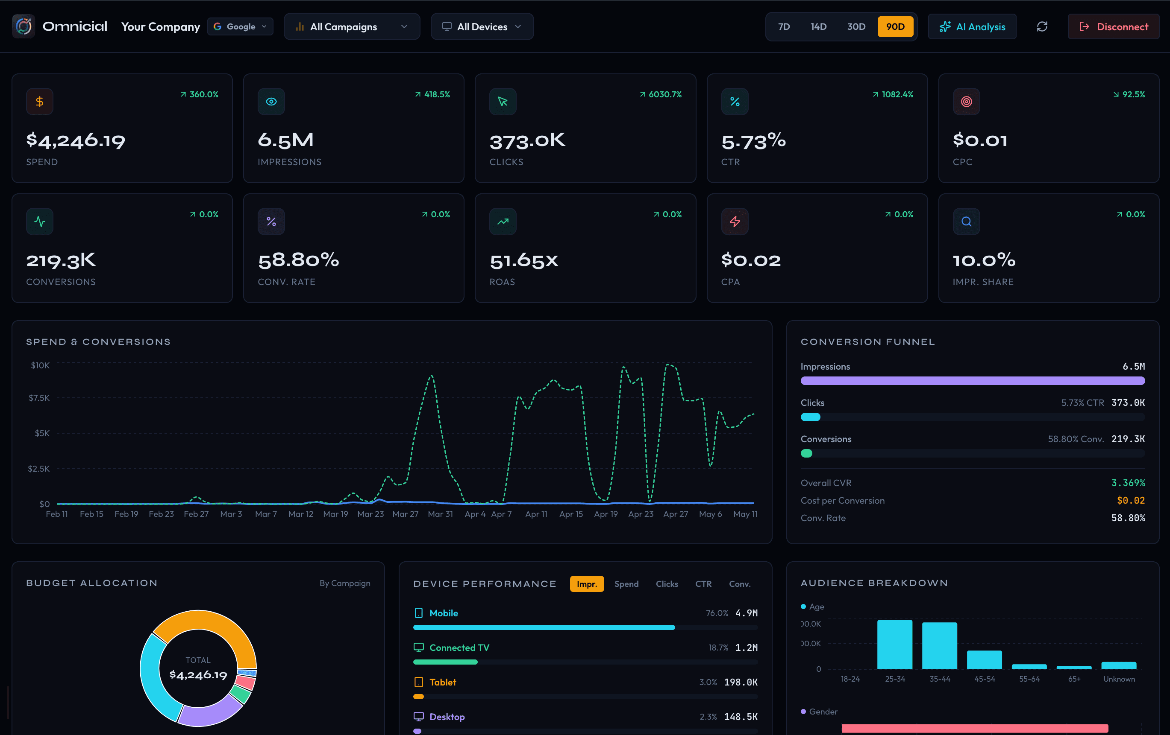1170x735 pixels.
Task: Click the Conversions funnel progress bar
Action: click(972, 453)
